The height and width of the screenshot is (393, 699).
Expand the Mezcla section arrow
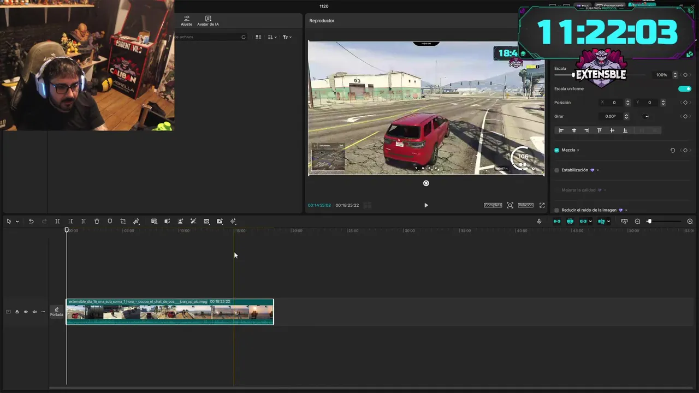578,150
